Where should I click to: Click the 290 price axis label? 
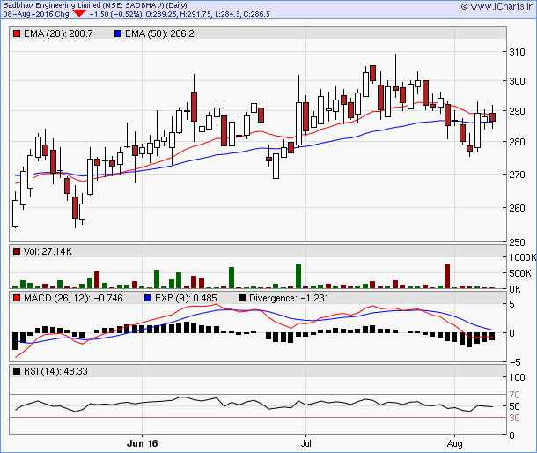pos(517,111)
